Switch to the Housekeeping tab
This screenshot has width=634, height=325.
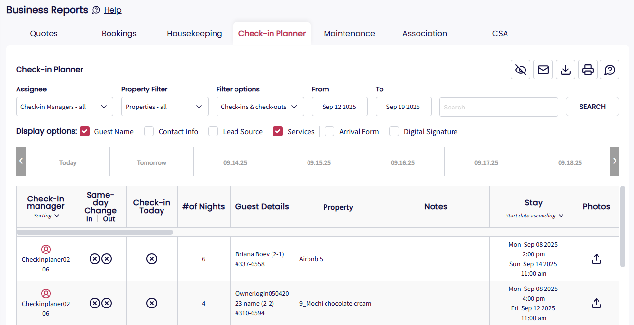[x=195, y=34]
